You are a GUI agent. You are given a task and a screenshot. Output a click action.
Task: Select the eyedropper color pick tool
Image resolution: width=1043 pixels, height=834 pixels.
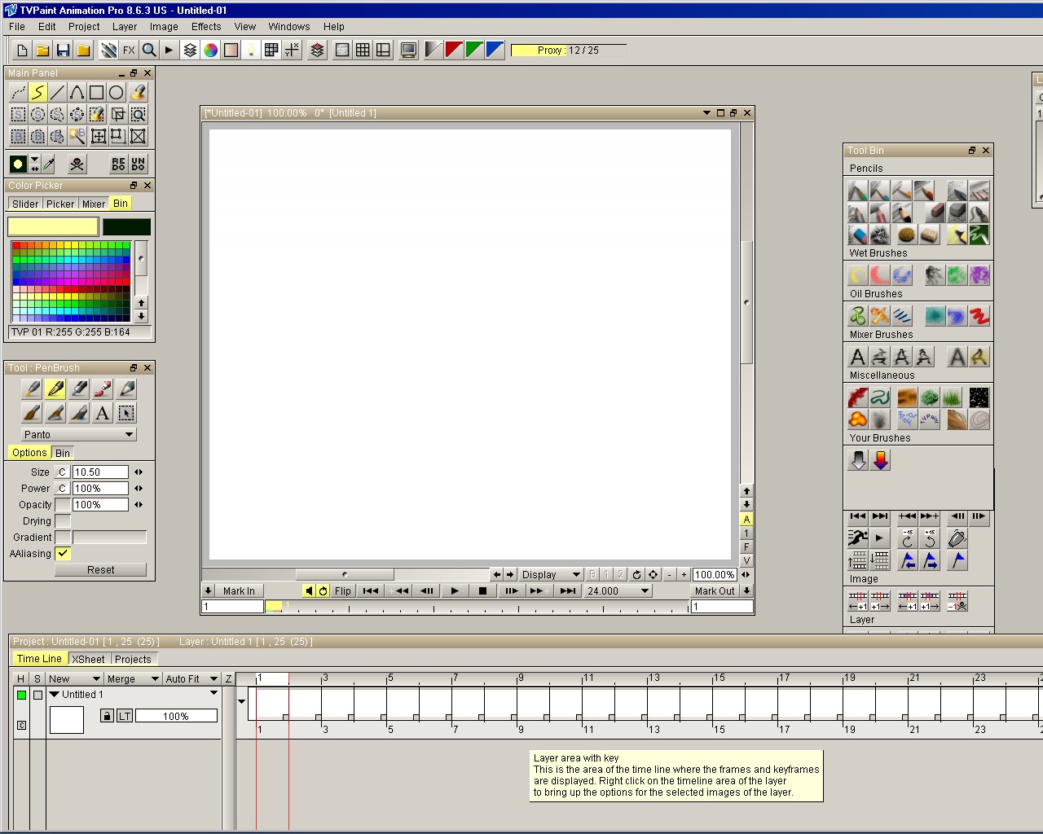(49, 165)
